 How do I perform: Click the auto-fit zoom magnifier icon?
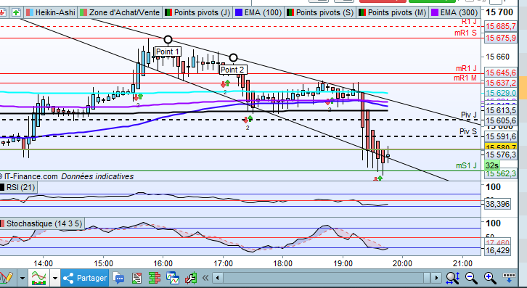coord(453,278)
